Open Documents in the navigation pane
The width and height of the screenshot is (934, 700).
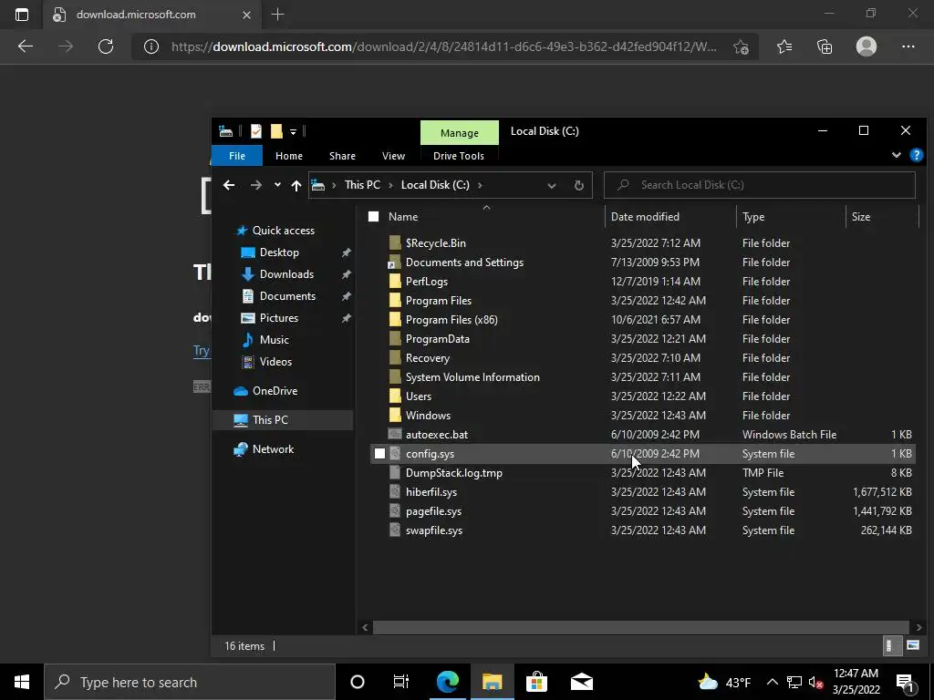coord(287,296)
